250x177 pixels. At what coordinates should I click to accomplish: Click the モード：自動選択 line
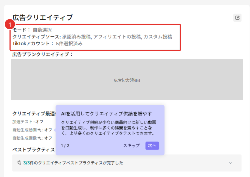[32, 30]
